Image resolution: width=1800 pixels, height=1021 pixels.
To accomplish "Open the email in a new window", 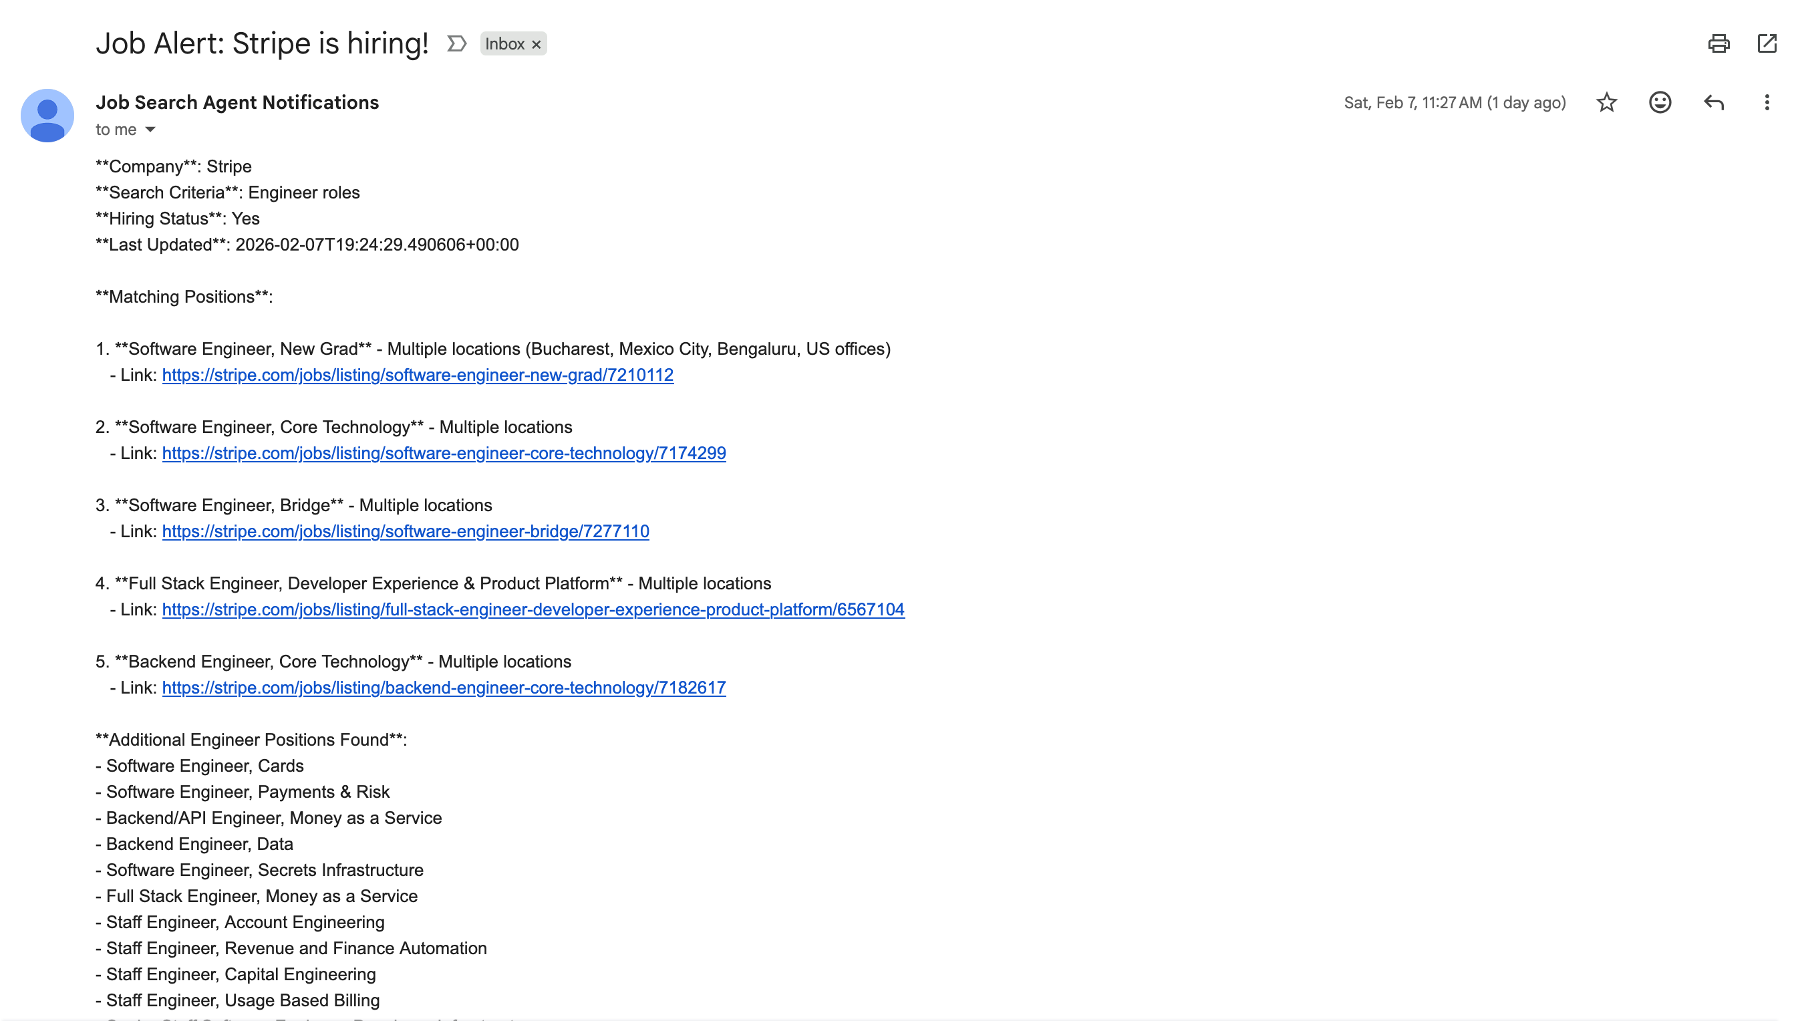I will [x=1767, y=43].
